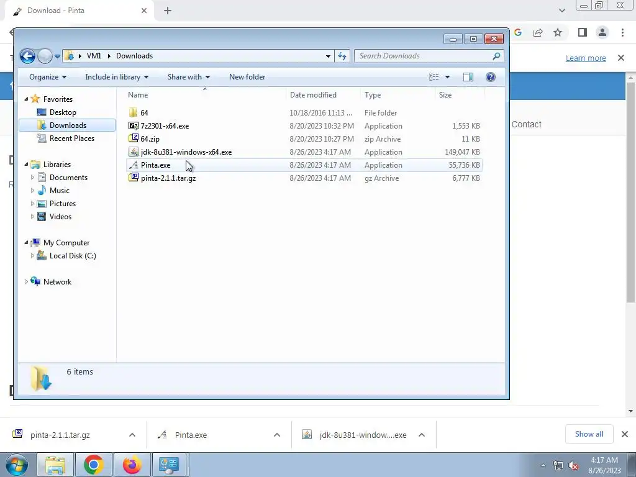
Task: Open the view options dropdown arrow
Action: coord(447,77)
